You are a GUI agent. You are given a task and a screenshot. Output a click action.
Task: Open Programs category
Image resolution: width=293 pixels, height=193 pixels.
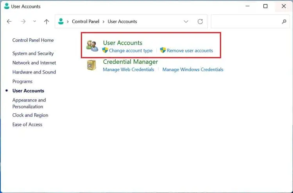[x=22, y=82]
